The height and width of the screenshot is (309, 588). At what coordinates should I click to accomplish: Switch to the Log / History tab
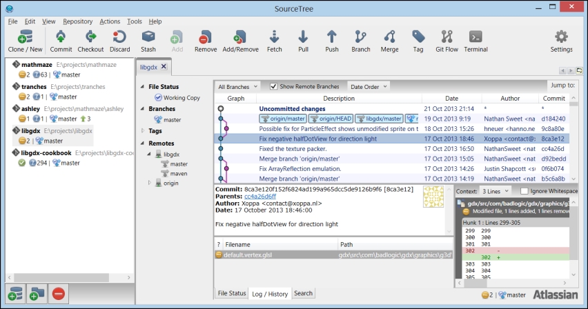click(270, 294)
